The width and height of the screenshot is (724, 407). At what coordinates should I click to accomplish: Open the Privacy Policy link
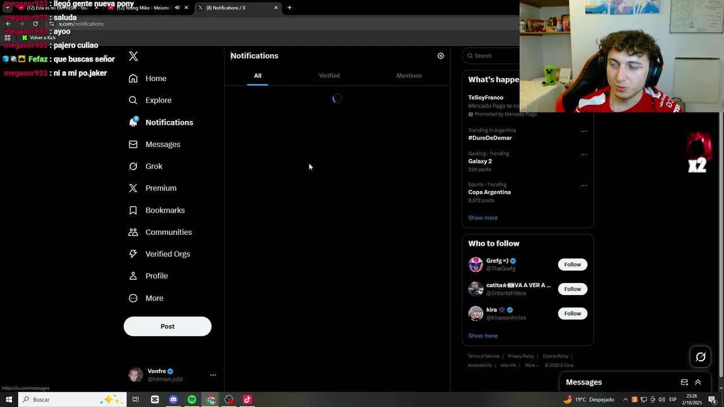coord(521,356)
